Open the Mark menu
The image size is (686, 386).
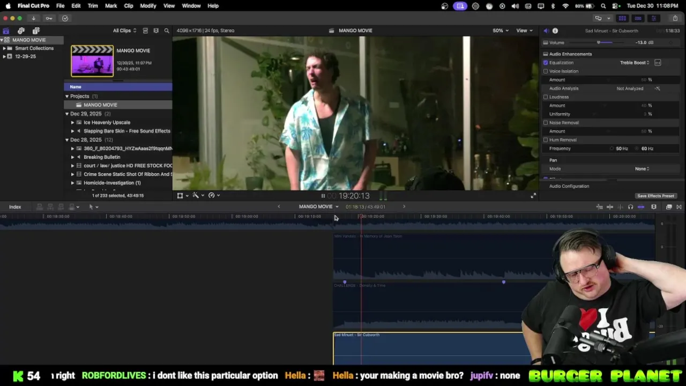coord(111,6)
